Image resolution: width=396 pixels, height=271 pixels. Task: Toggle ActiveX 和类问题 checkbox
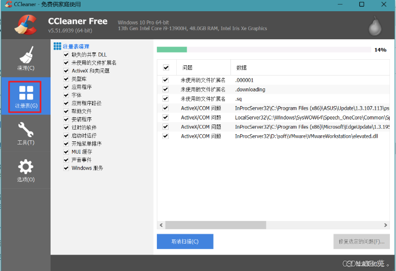point(66,70)
